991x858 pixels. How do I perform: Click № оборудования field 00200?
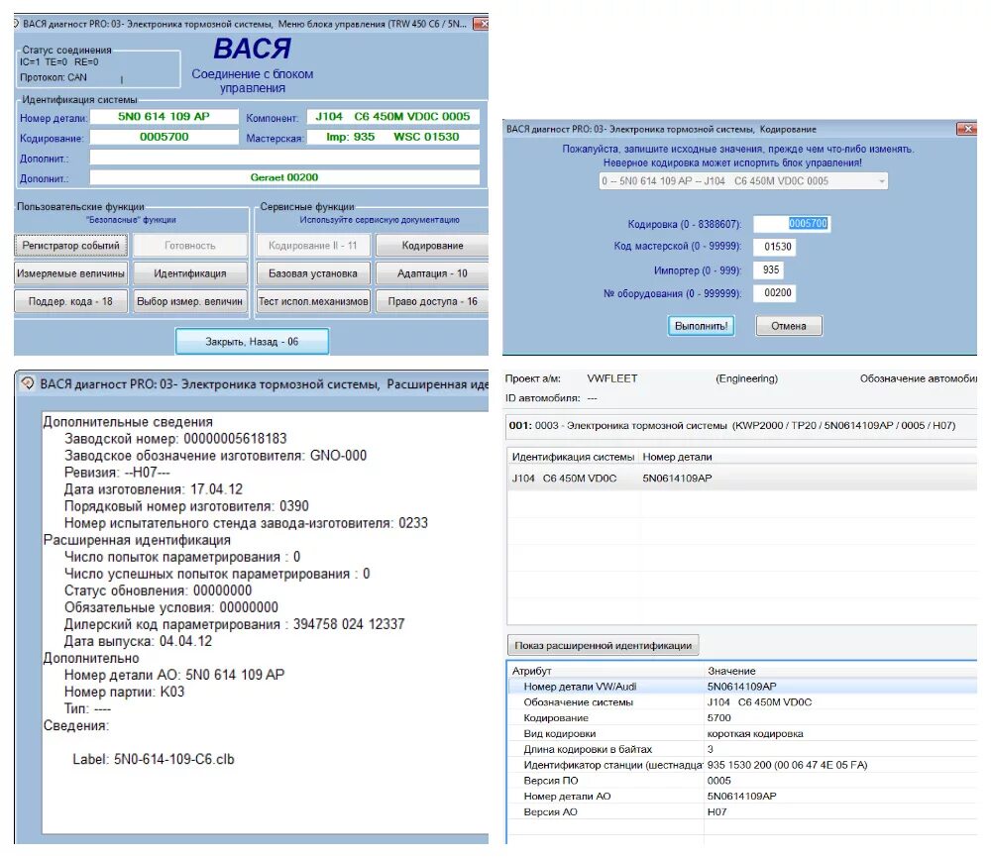tap(775, 293)
